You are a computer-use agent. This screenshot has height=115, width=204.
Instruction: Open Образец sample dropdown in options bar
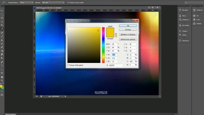[x=53, y=3]
